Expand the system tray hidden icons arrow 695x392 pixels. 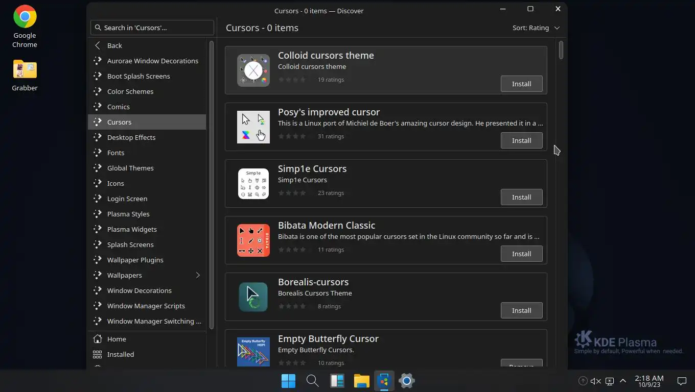click(623, 381)
